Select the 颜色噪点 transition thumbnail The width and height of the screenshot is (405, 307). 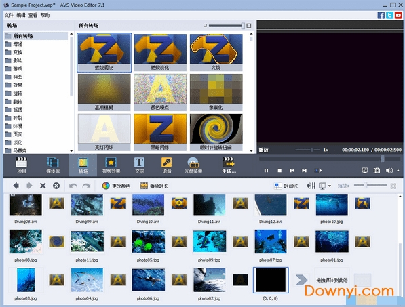(160, 92)
